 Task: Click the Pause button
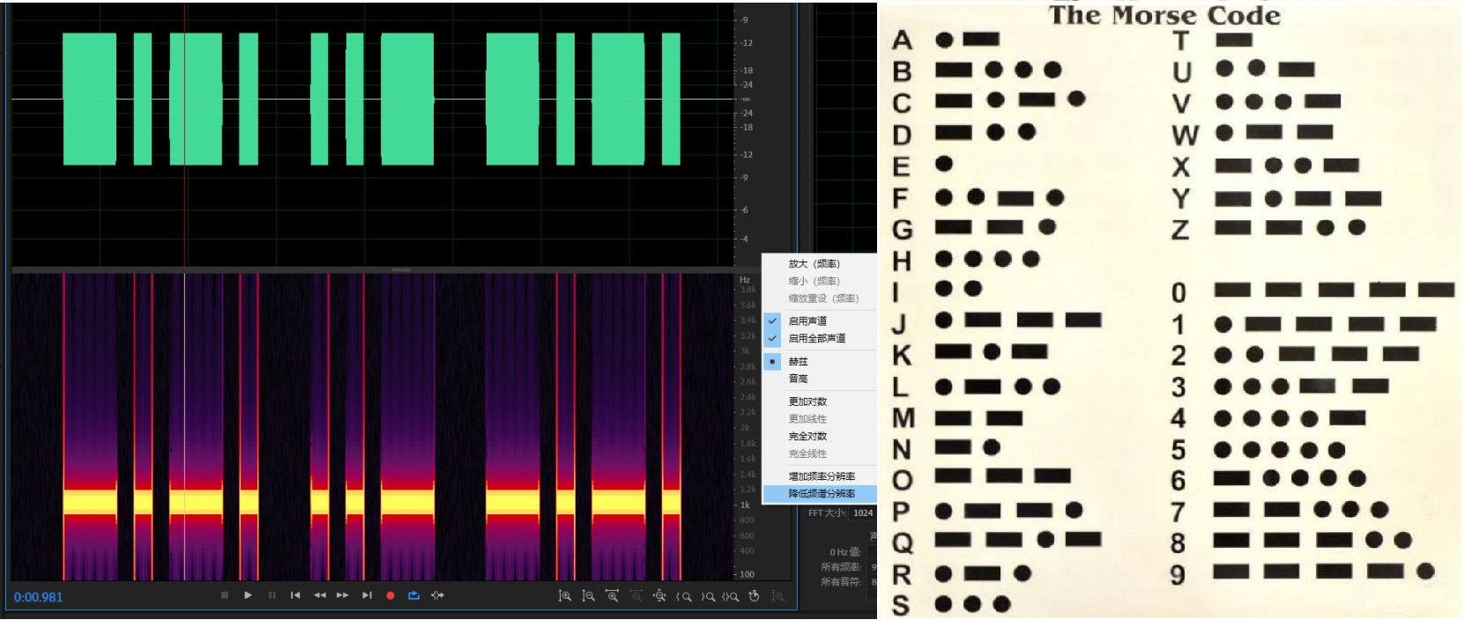tap(271, 596)
